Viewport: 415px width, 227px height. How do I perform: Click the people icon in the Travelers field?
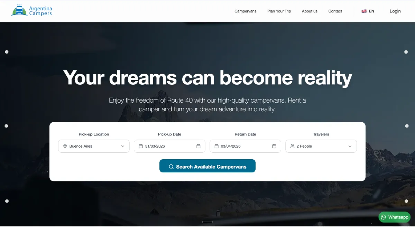point(292,146)
